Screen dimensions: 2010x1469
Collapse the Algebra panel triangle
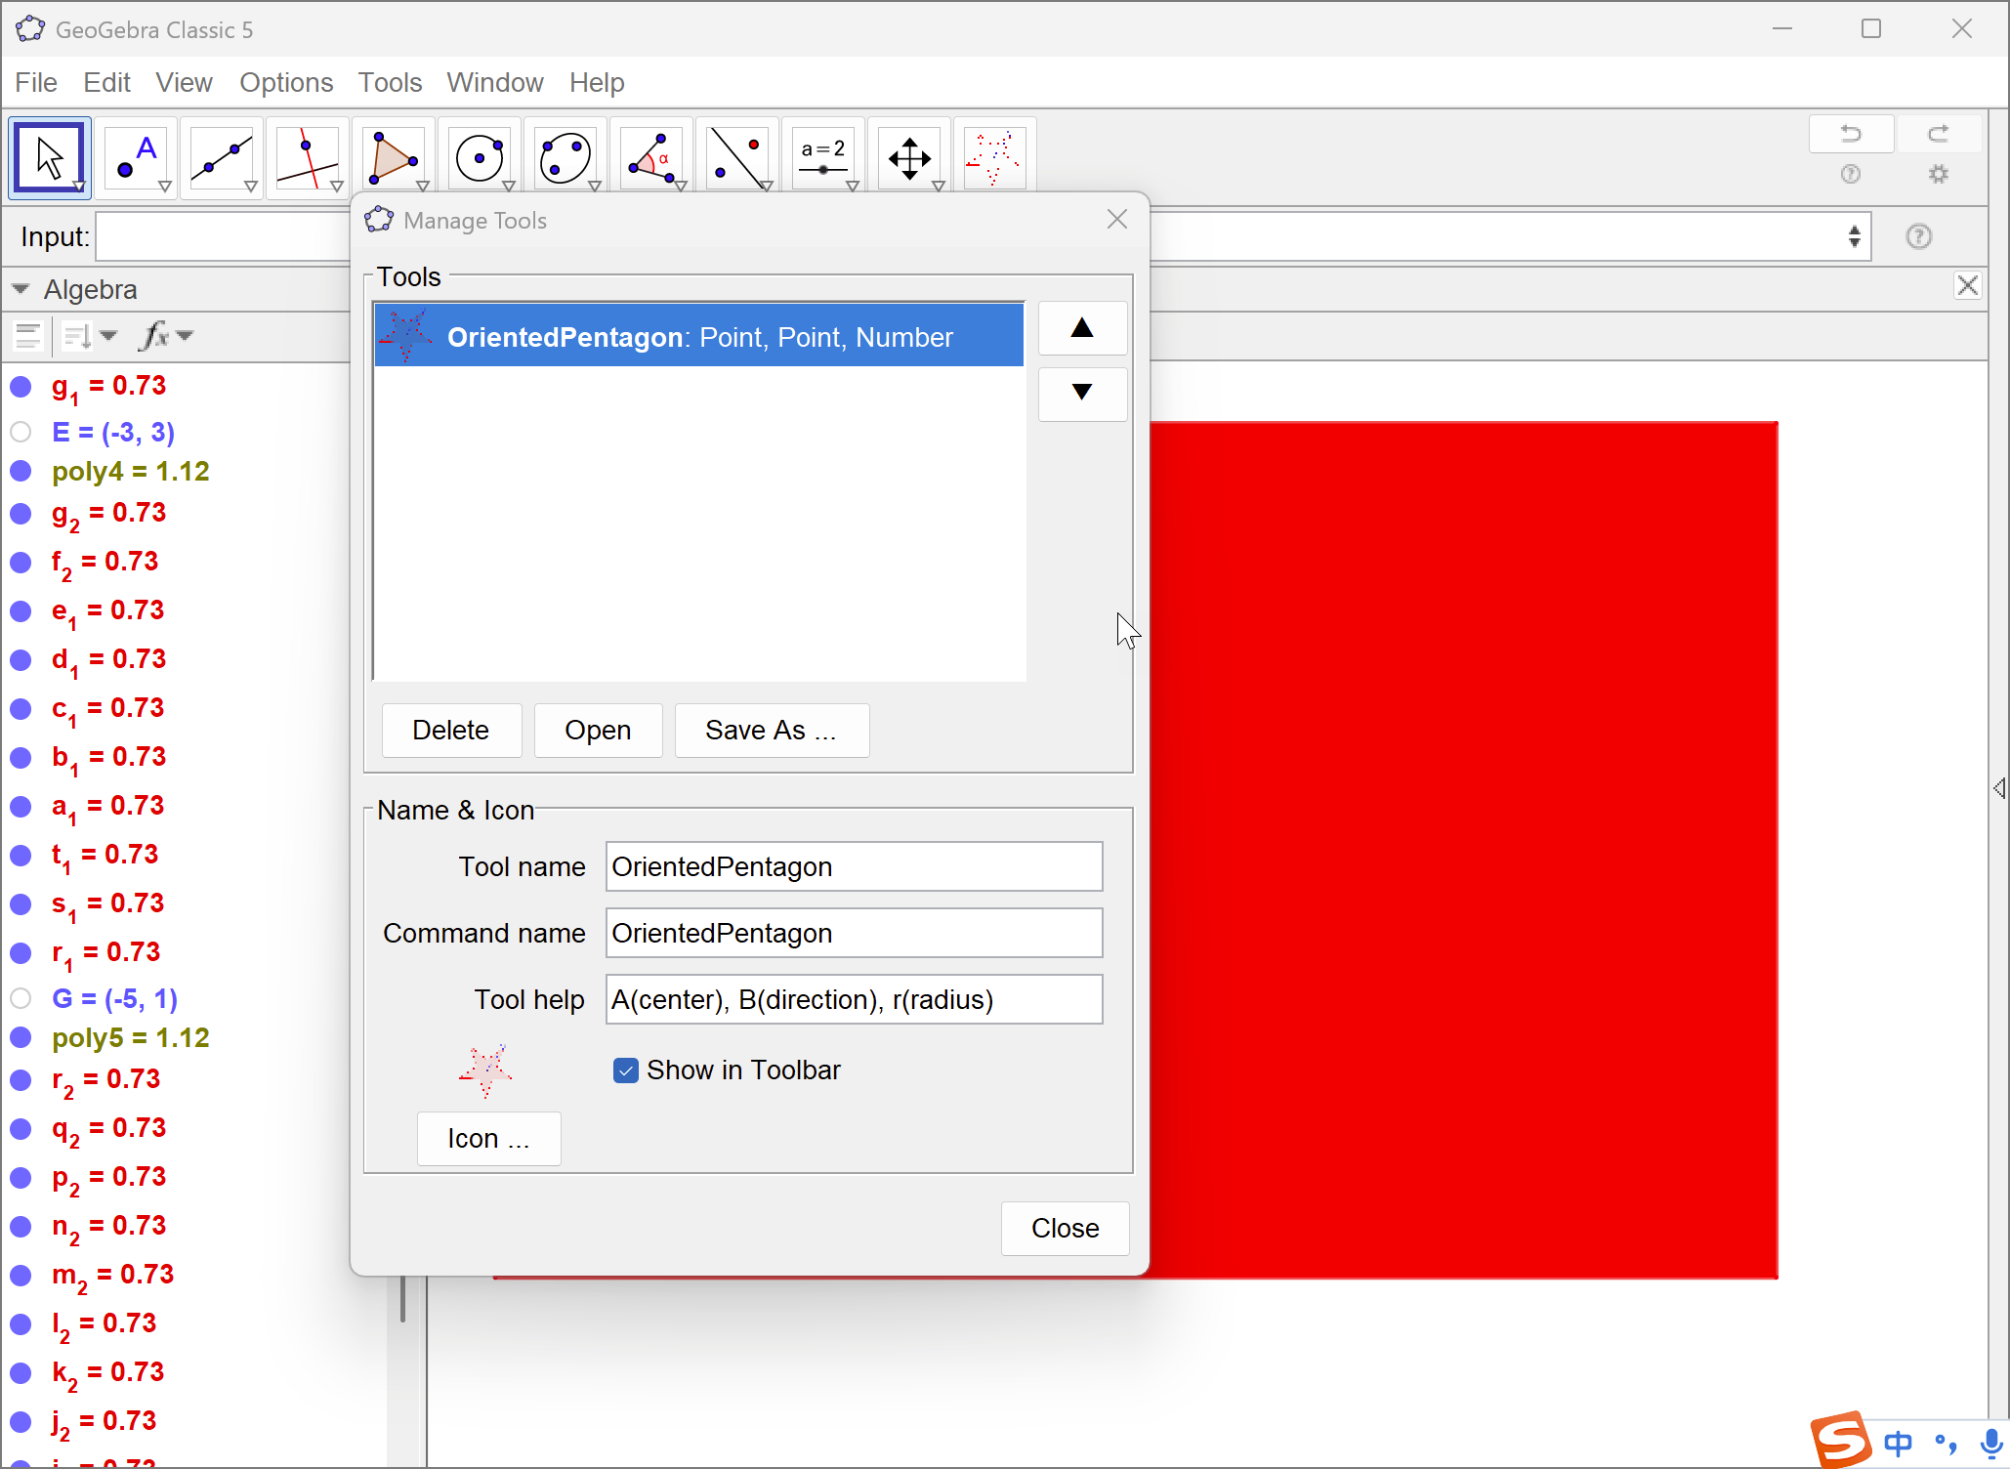click(21, 289)
